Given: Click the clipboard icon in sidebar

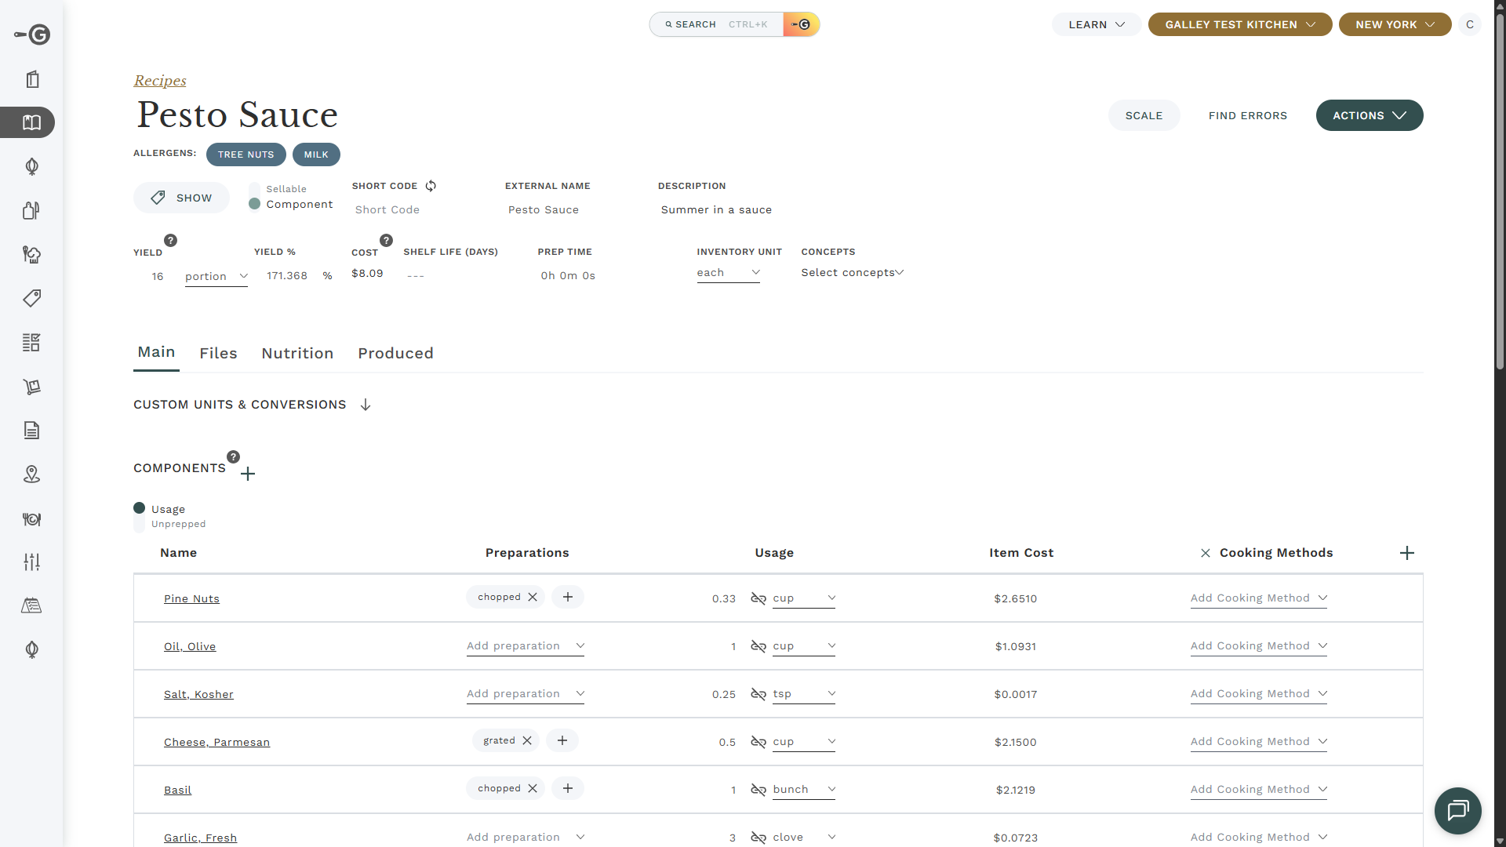Looking at the screenshot, I should pyautogui.click(x=32, y=79).
